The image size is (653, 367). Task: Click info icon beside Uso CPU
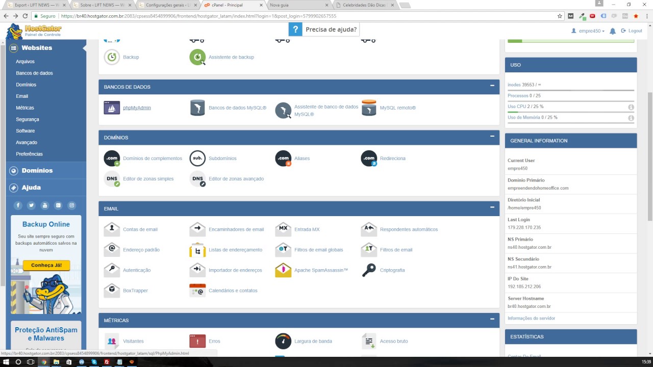(x=631, y=107)
